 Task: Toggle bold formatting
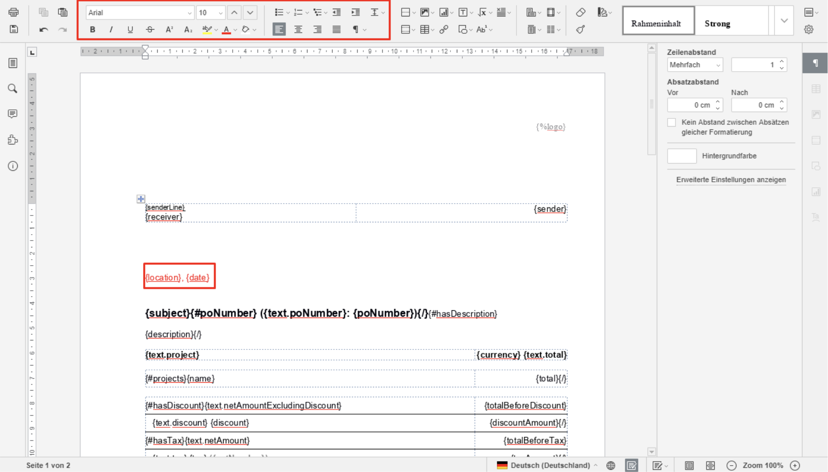[92, 30]
